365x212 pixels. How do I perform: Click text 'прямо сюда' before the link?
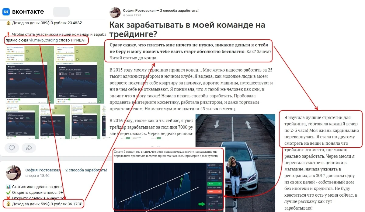click(17, 40)
